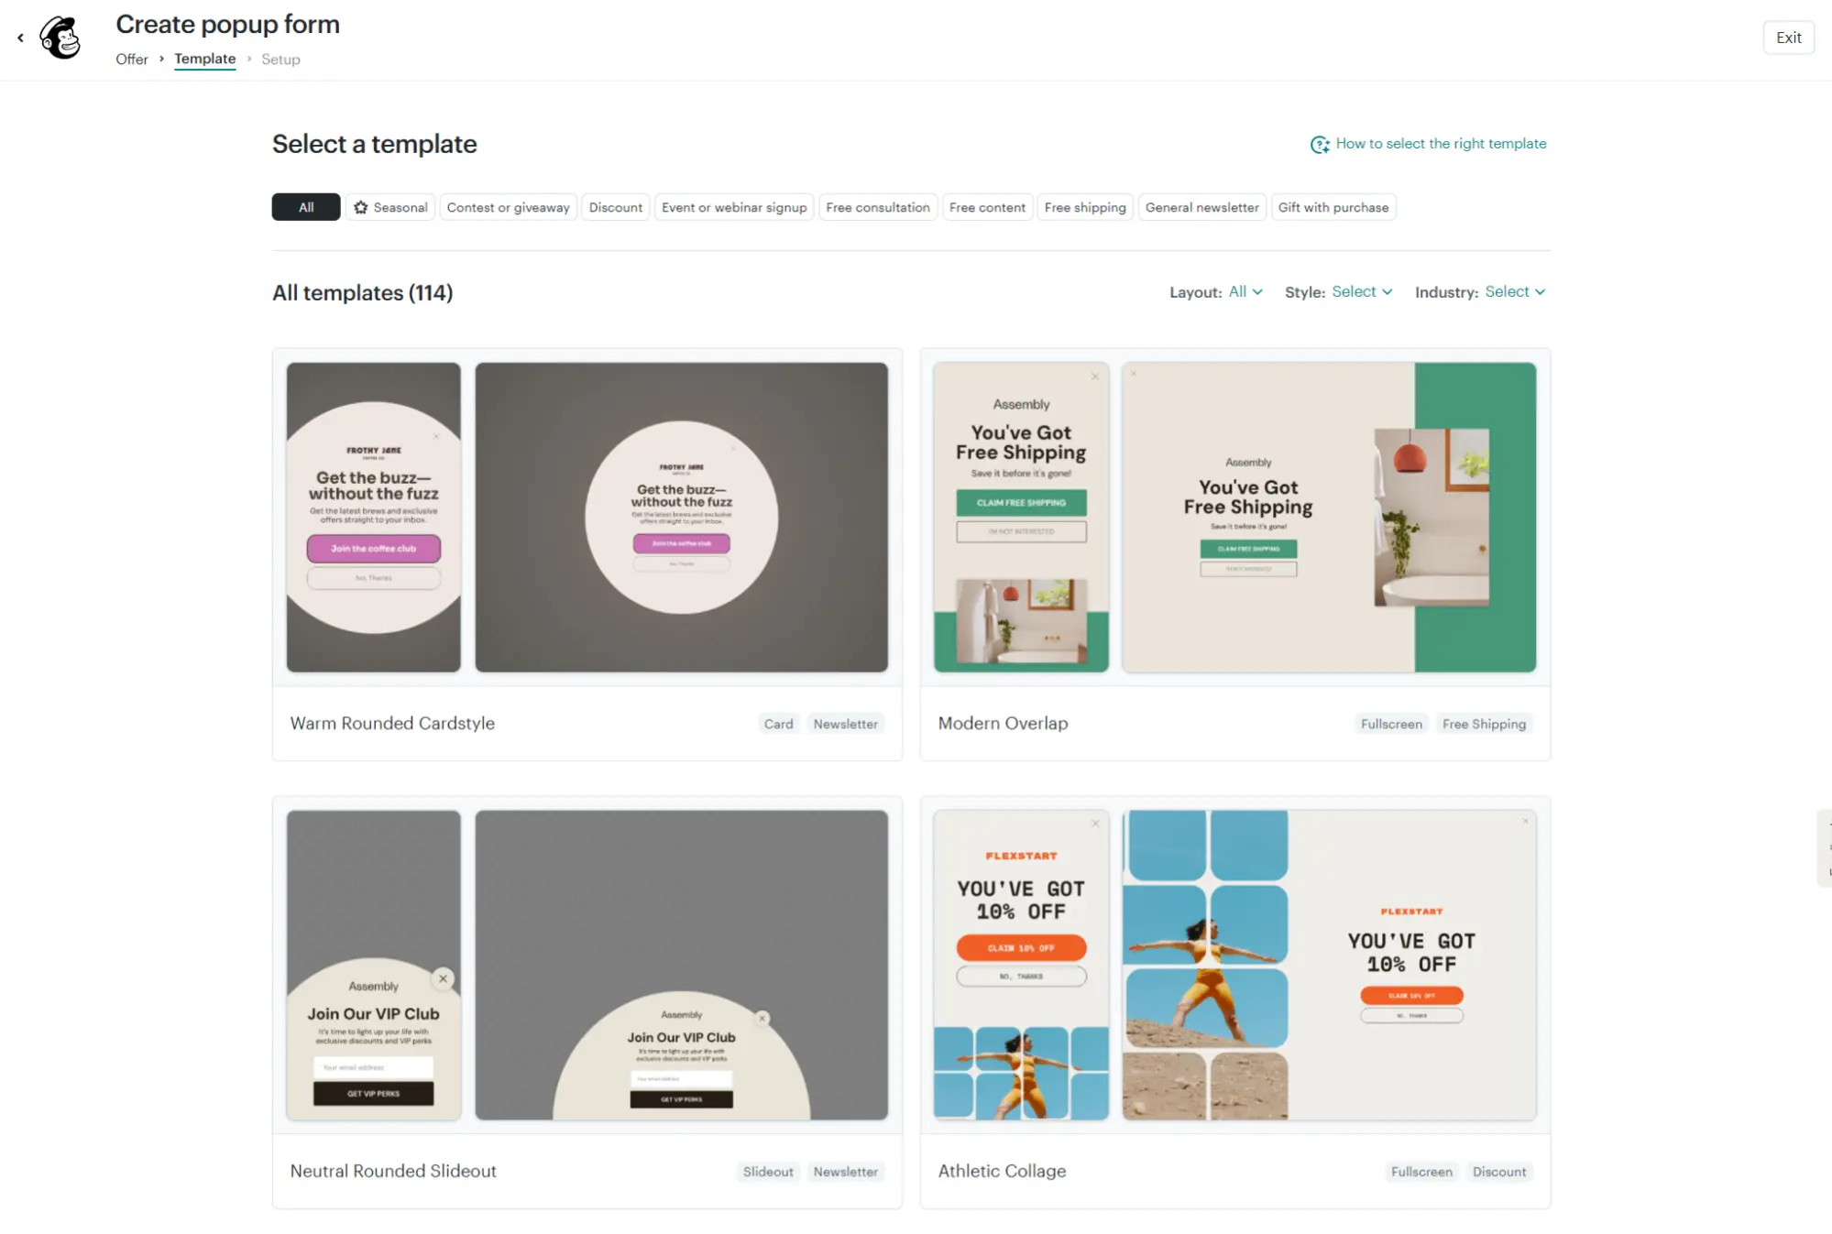Click the 'Athletic Collage' title
Viewport: 1832px width, 1234px height.
1002,1171
